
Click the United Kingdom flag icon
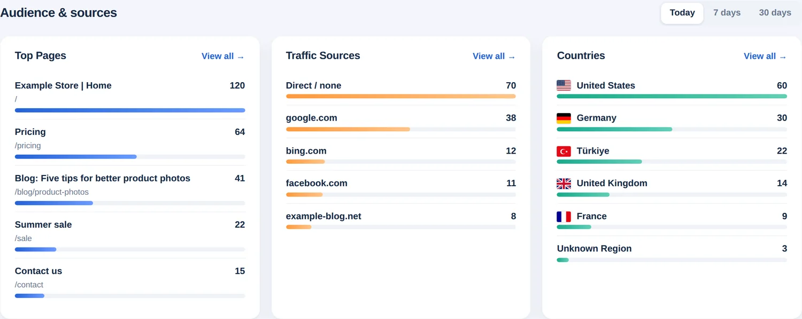coord(564,184)
